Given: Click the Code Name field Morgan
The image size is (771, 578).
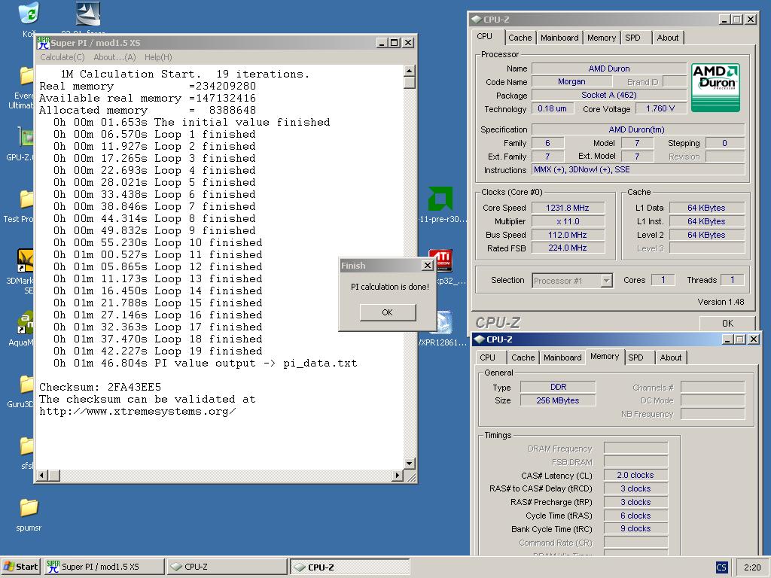Looking at the screenshot, I should click(572, 81).
